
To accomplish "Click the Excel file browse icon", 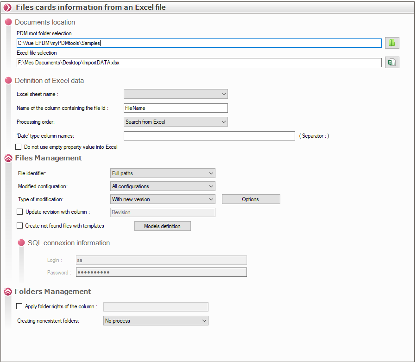I will [x=392, y=63].
